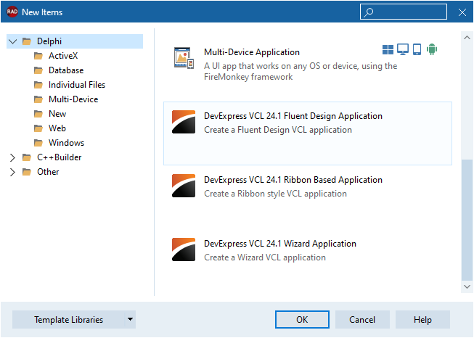Viewport: 474px width, 338px height.
Task: Select DevExpress VCL 24.1 Wizard Application
Action: coord(280,244)
